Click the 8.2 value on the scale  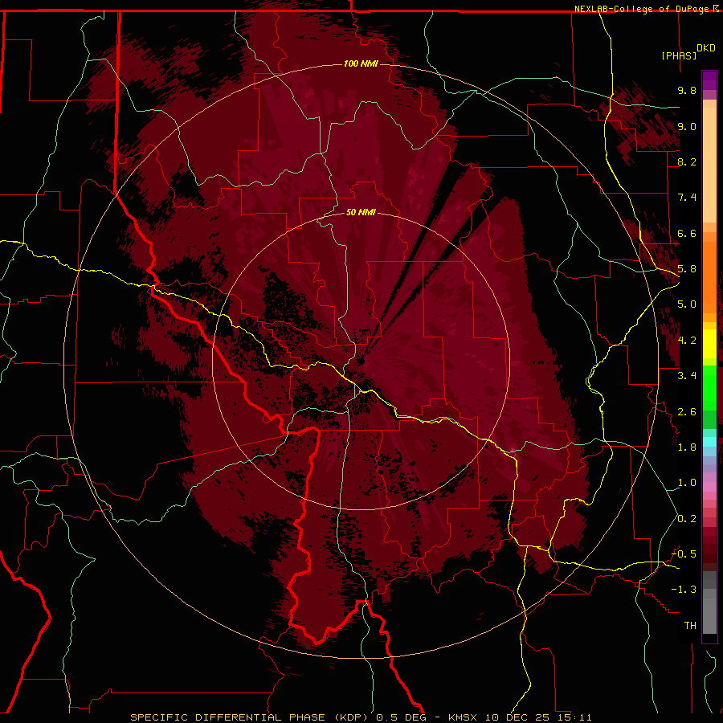(x=687, y=161)
